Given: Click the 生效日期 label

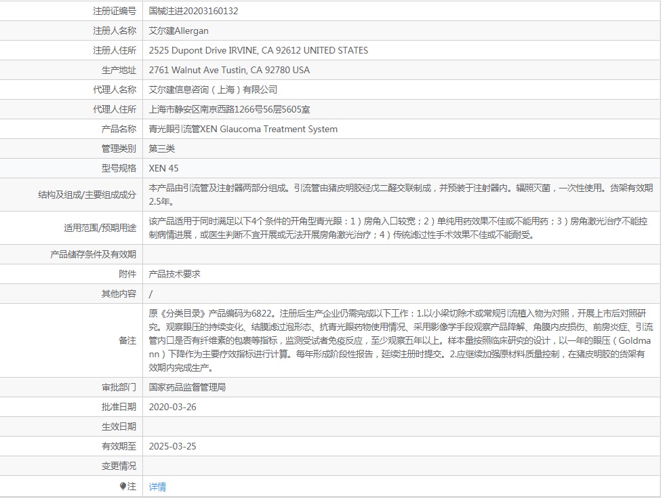Looking at the screenshot, I should 119,426.
